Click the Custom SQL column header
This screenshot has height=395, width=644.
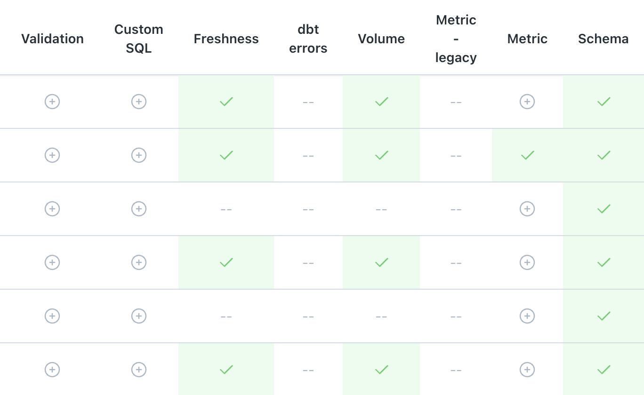[139, 39]
